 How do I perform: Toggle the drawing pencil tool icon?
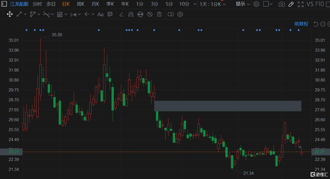[291, 4]
